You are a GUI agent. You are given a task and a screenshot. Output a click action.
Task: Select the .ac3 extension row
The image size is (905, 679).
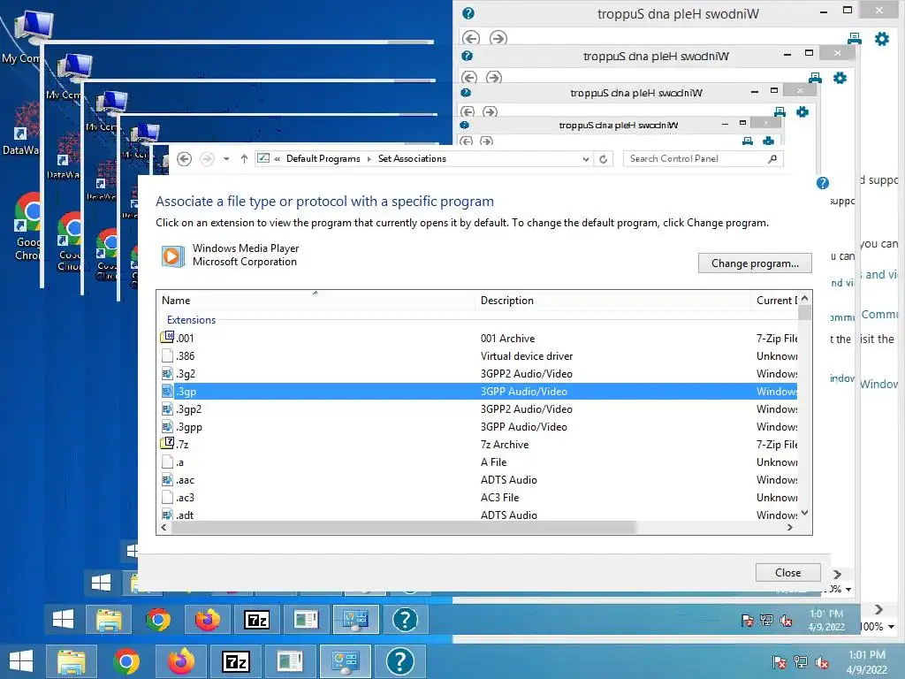tap(477, 498)
